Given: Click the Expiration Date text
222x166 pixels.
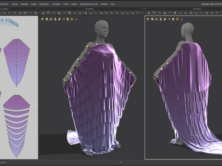Looking at the screenshot, I should coord(211,4).
